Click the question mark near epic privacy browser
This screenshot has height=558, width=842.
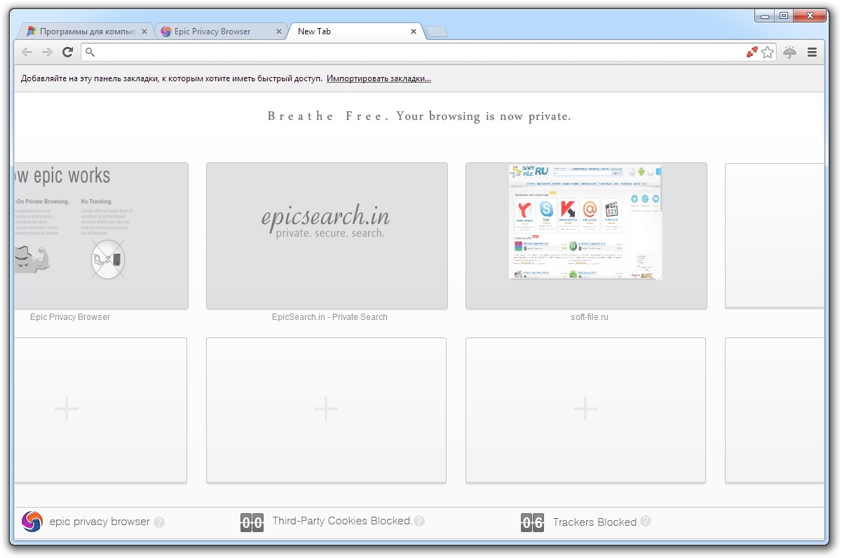(160, 522)
